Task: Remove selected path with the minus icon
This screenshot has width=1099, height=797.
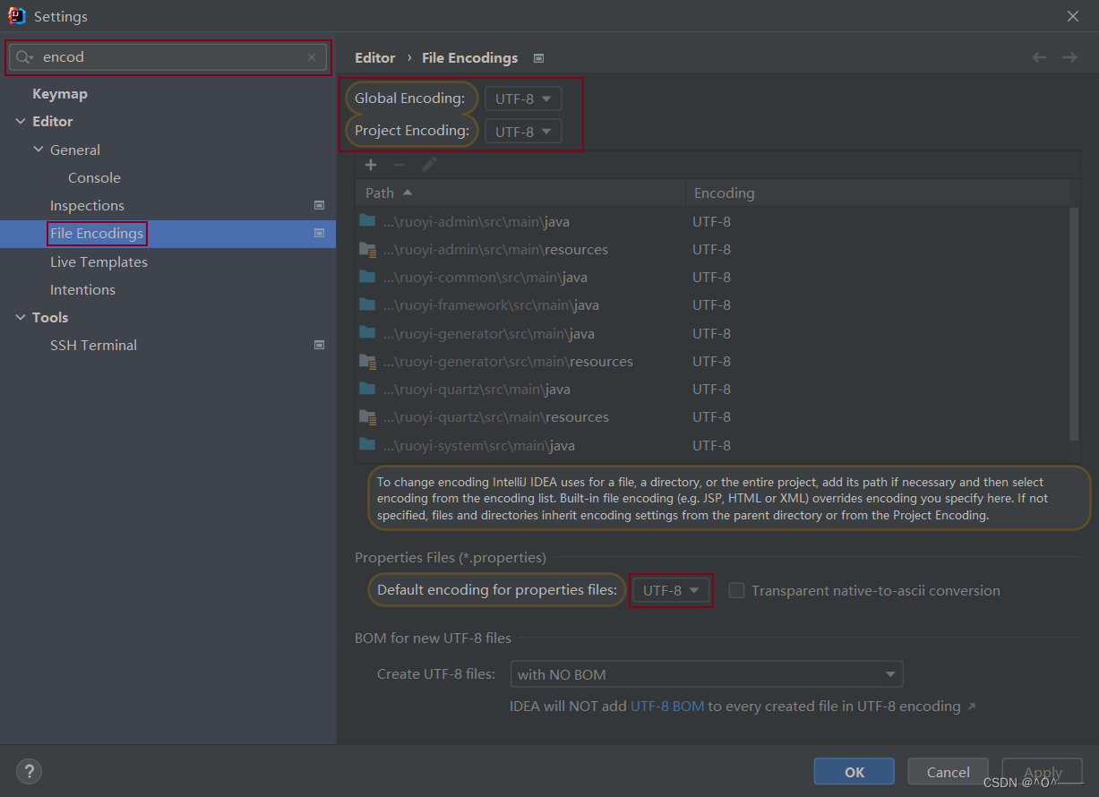Action: pos(399,165)
